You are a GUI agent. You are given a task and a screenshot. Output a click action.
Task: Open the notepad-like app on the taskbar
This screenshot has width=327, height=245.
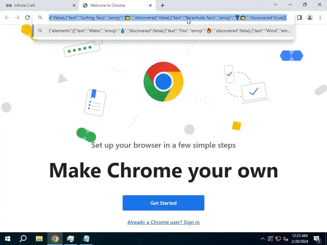[x=86, y=239]
